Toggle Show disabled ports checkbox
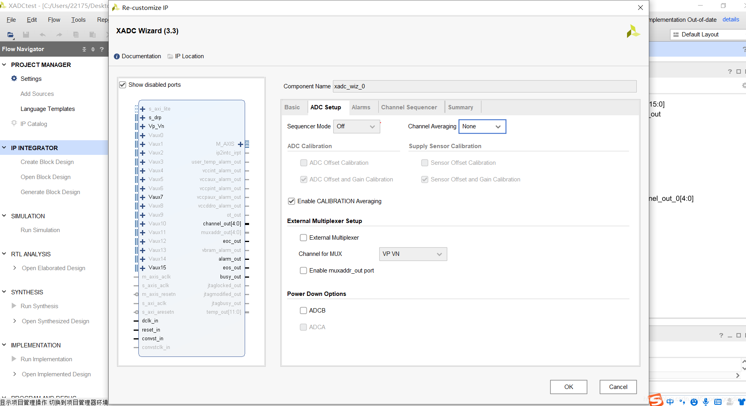Viewport: 746px width, 406px height. 123,85
